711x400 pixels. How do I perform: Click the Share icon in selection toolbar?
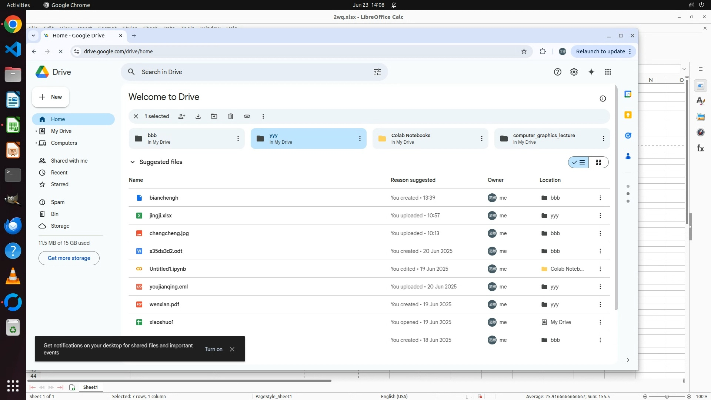pyautogui.click(x=181, y=116)
